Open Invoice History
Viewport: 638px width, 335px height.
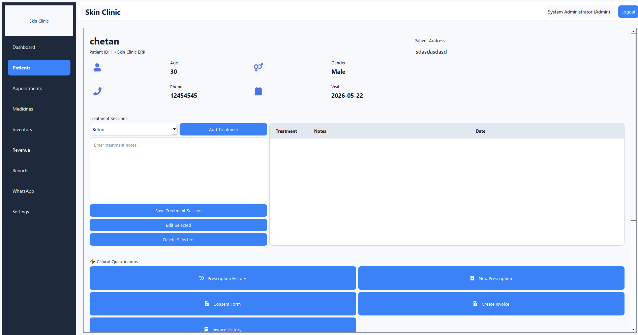click(223, 325)
